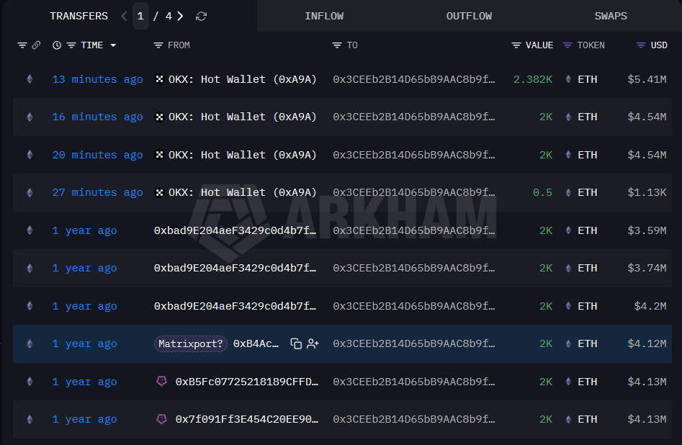Image resolution: width=682 pixels, height=445 pixels.
Task: Click the purple token icon beside the 0x7f091 address
Action: point(162,419)
